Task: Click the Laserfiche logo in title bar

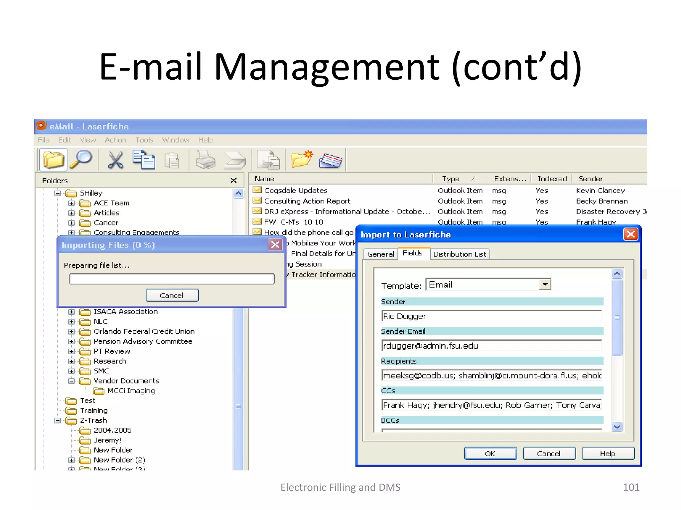Action: 41,126
